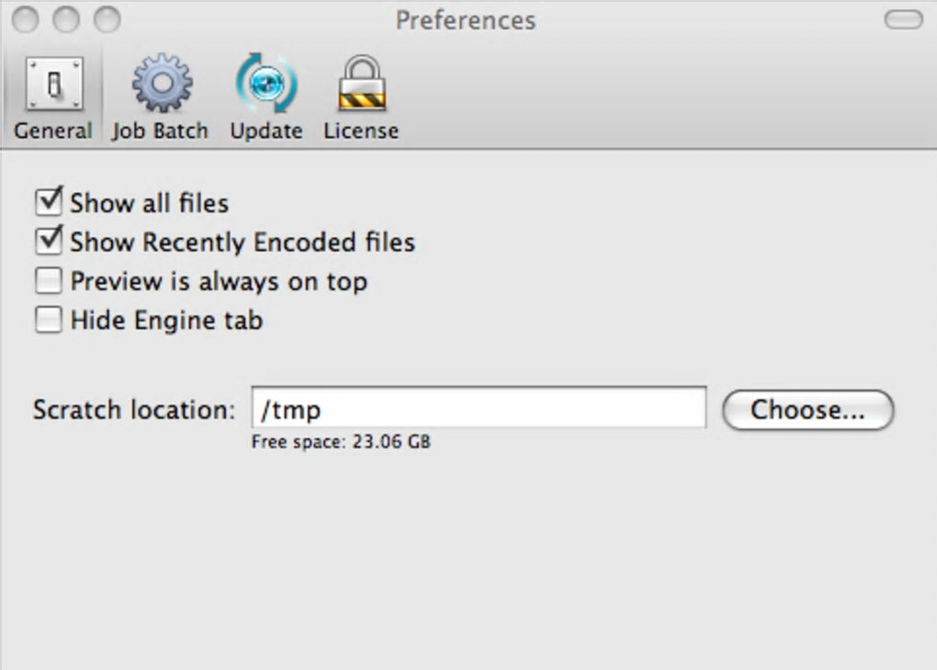Image resolution: width=937 pixels, height=670 pixels.
Task: Click the Preferences window title text
Action: click(x=466, y=20)
